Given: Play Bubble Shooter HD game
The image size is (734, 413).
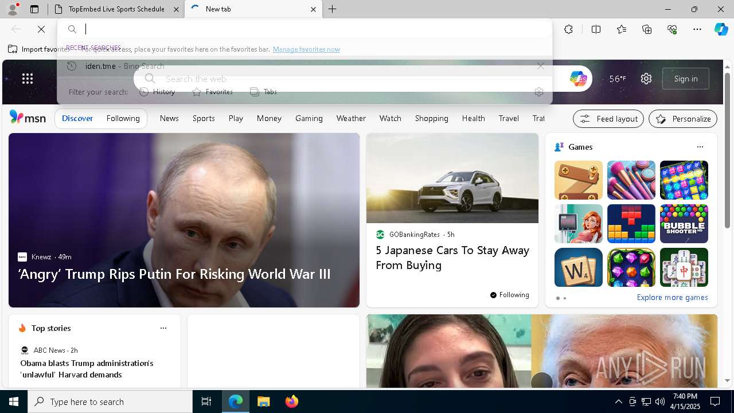Looking at the screenshot, I should (x=684, y=224).
